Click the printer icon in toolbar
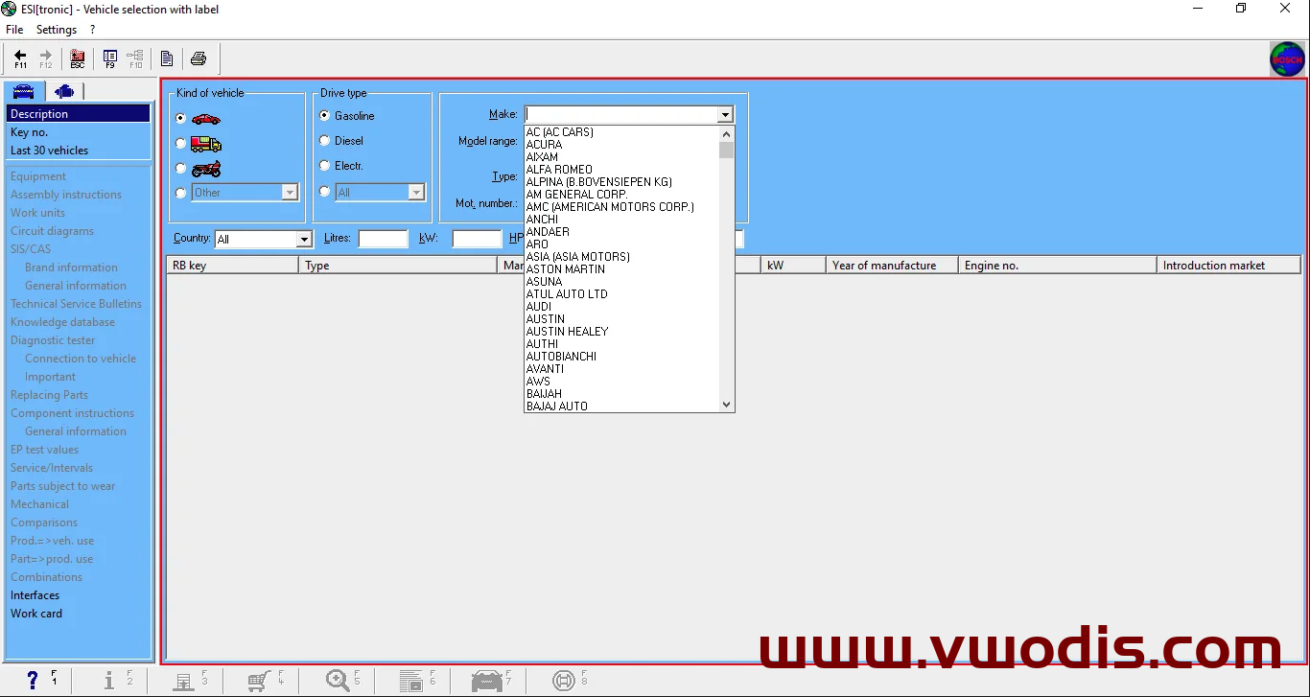Image resolution: width=1310 pixels, height=697 pixels. click(199, 59)
